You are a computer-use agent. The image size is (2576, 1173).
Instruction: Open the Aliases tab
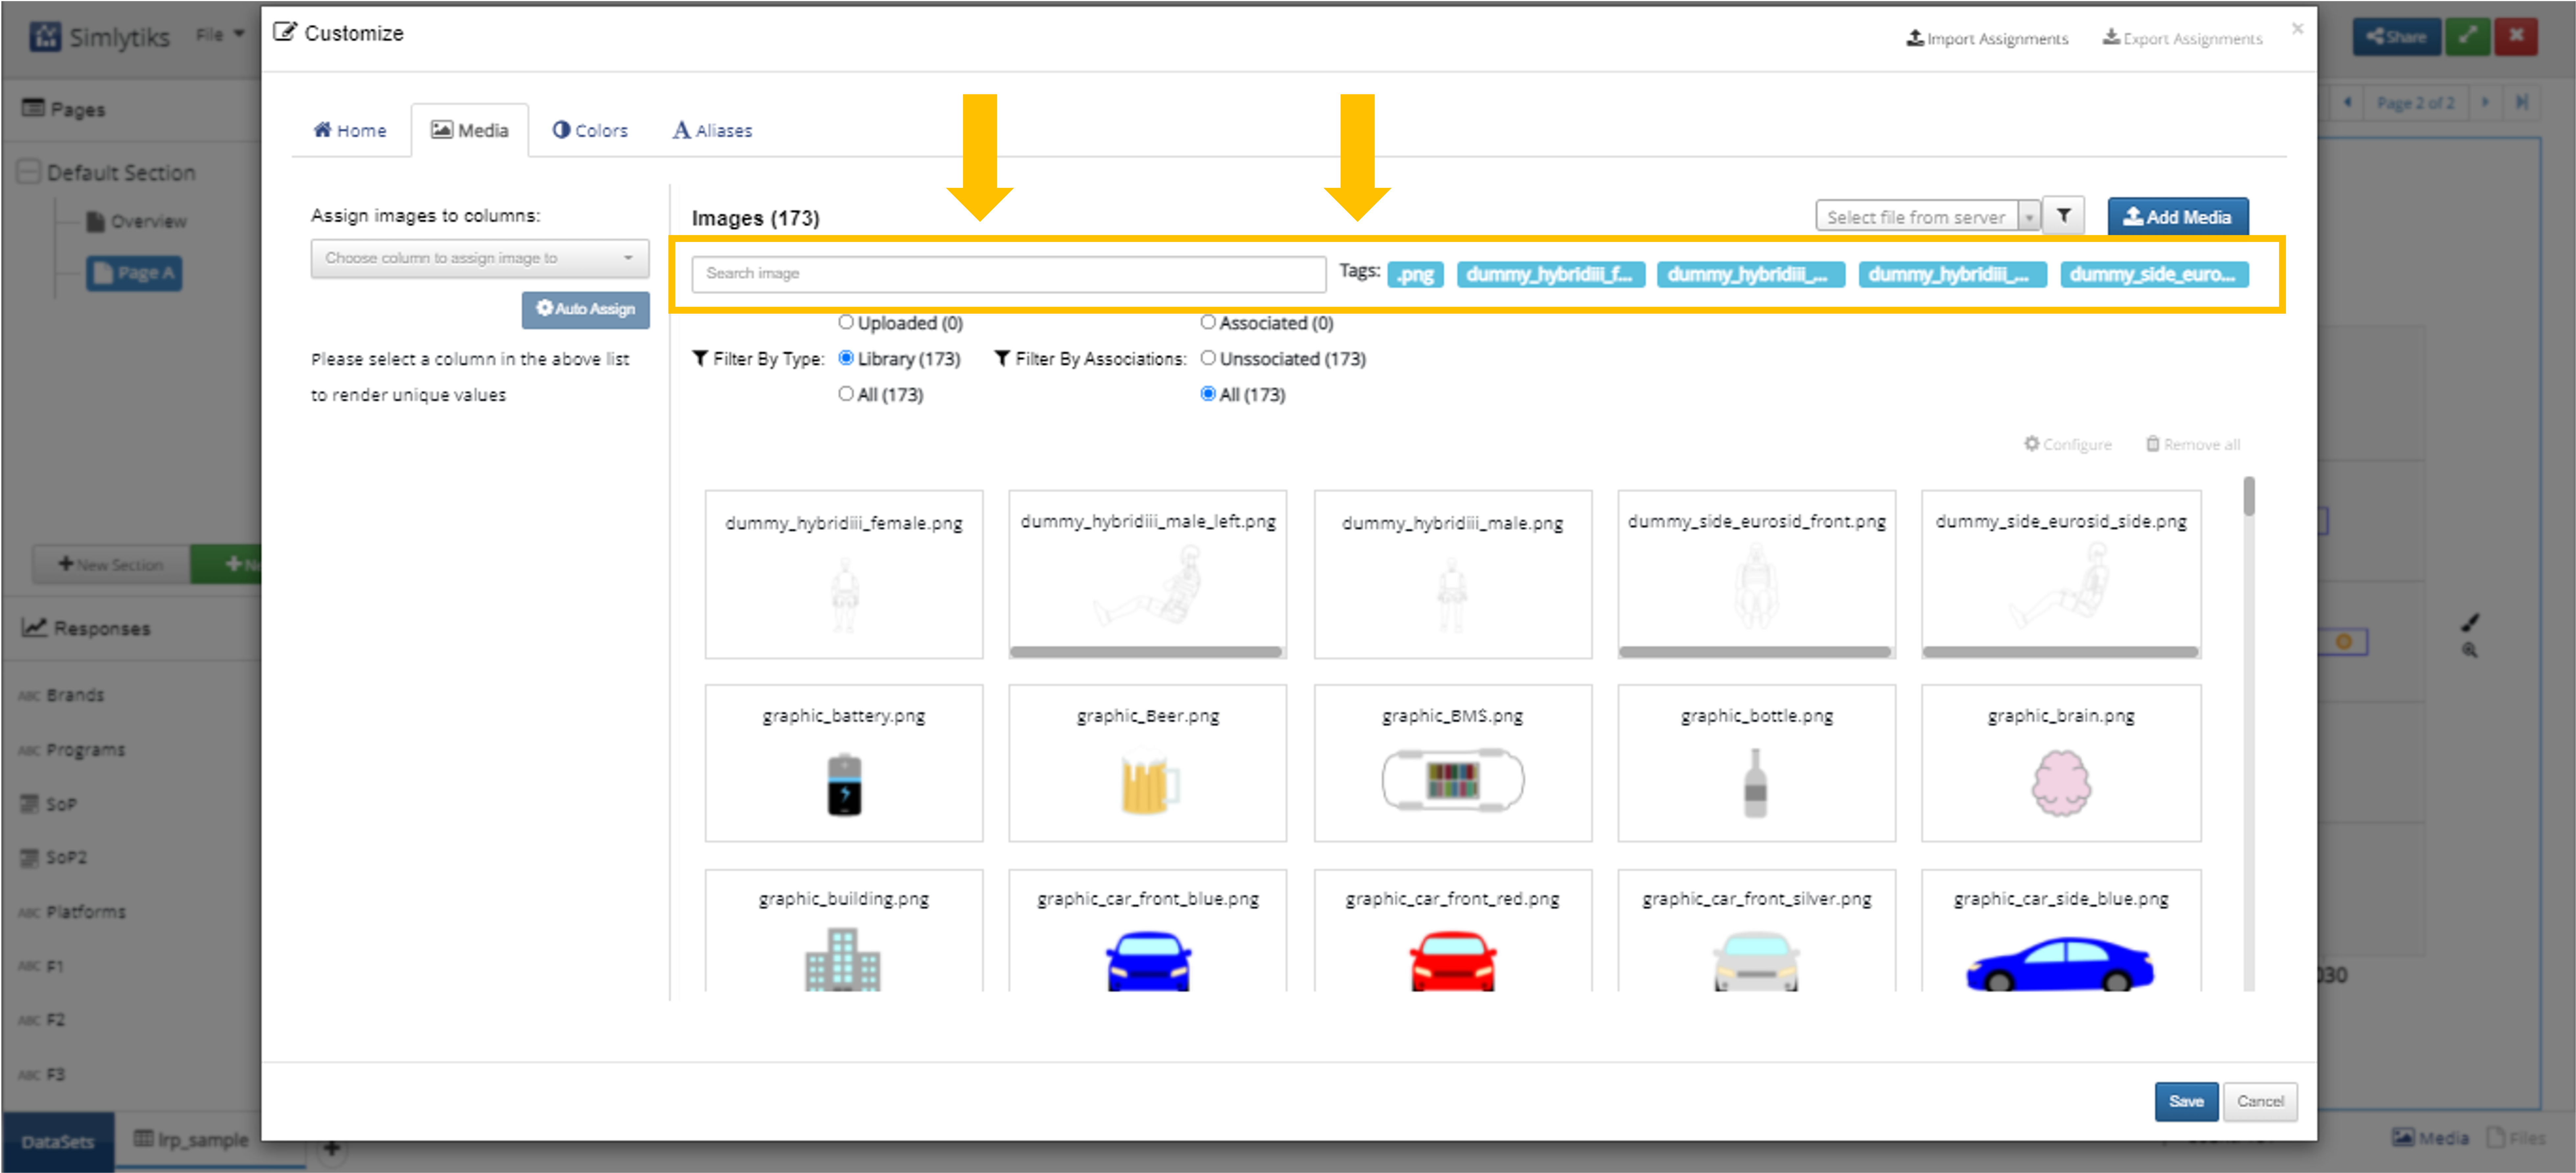(712, 130)
